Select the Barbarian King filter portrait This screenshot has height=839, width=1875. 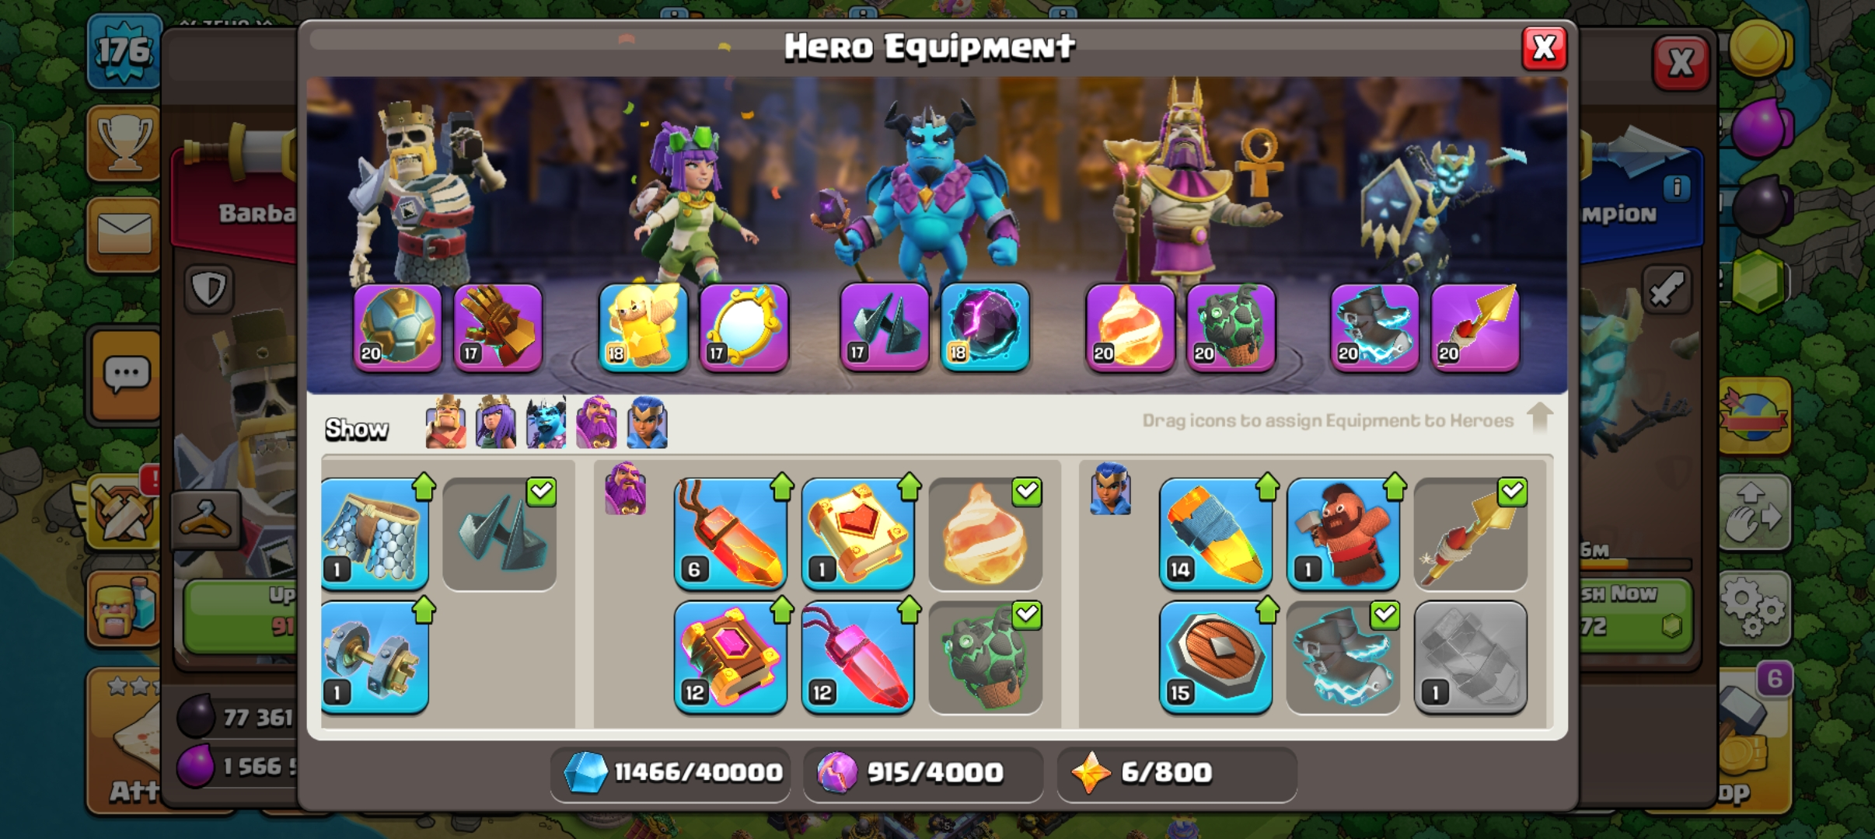[x=446, y=423]
